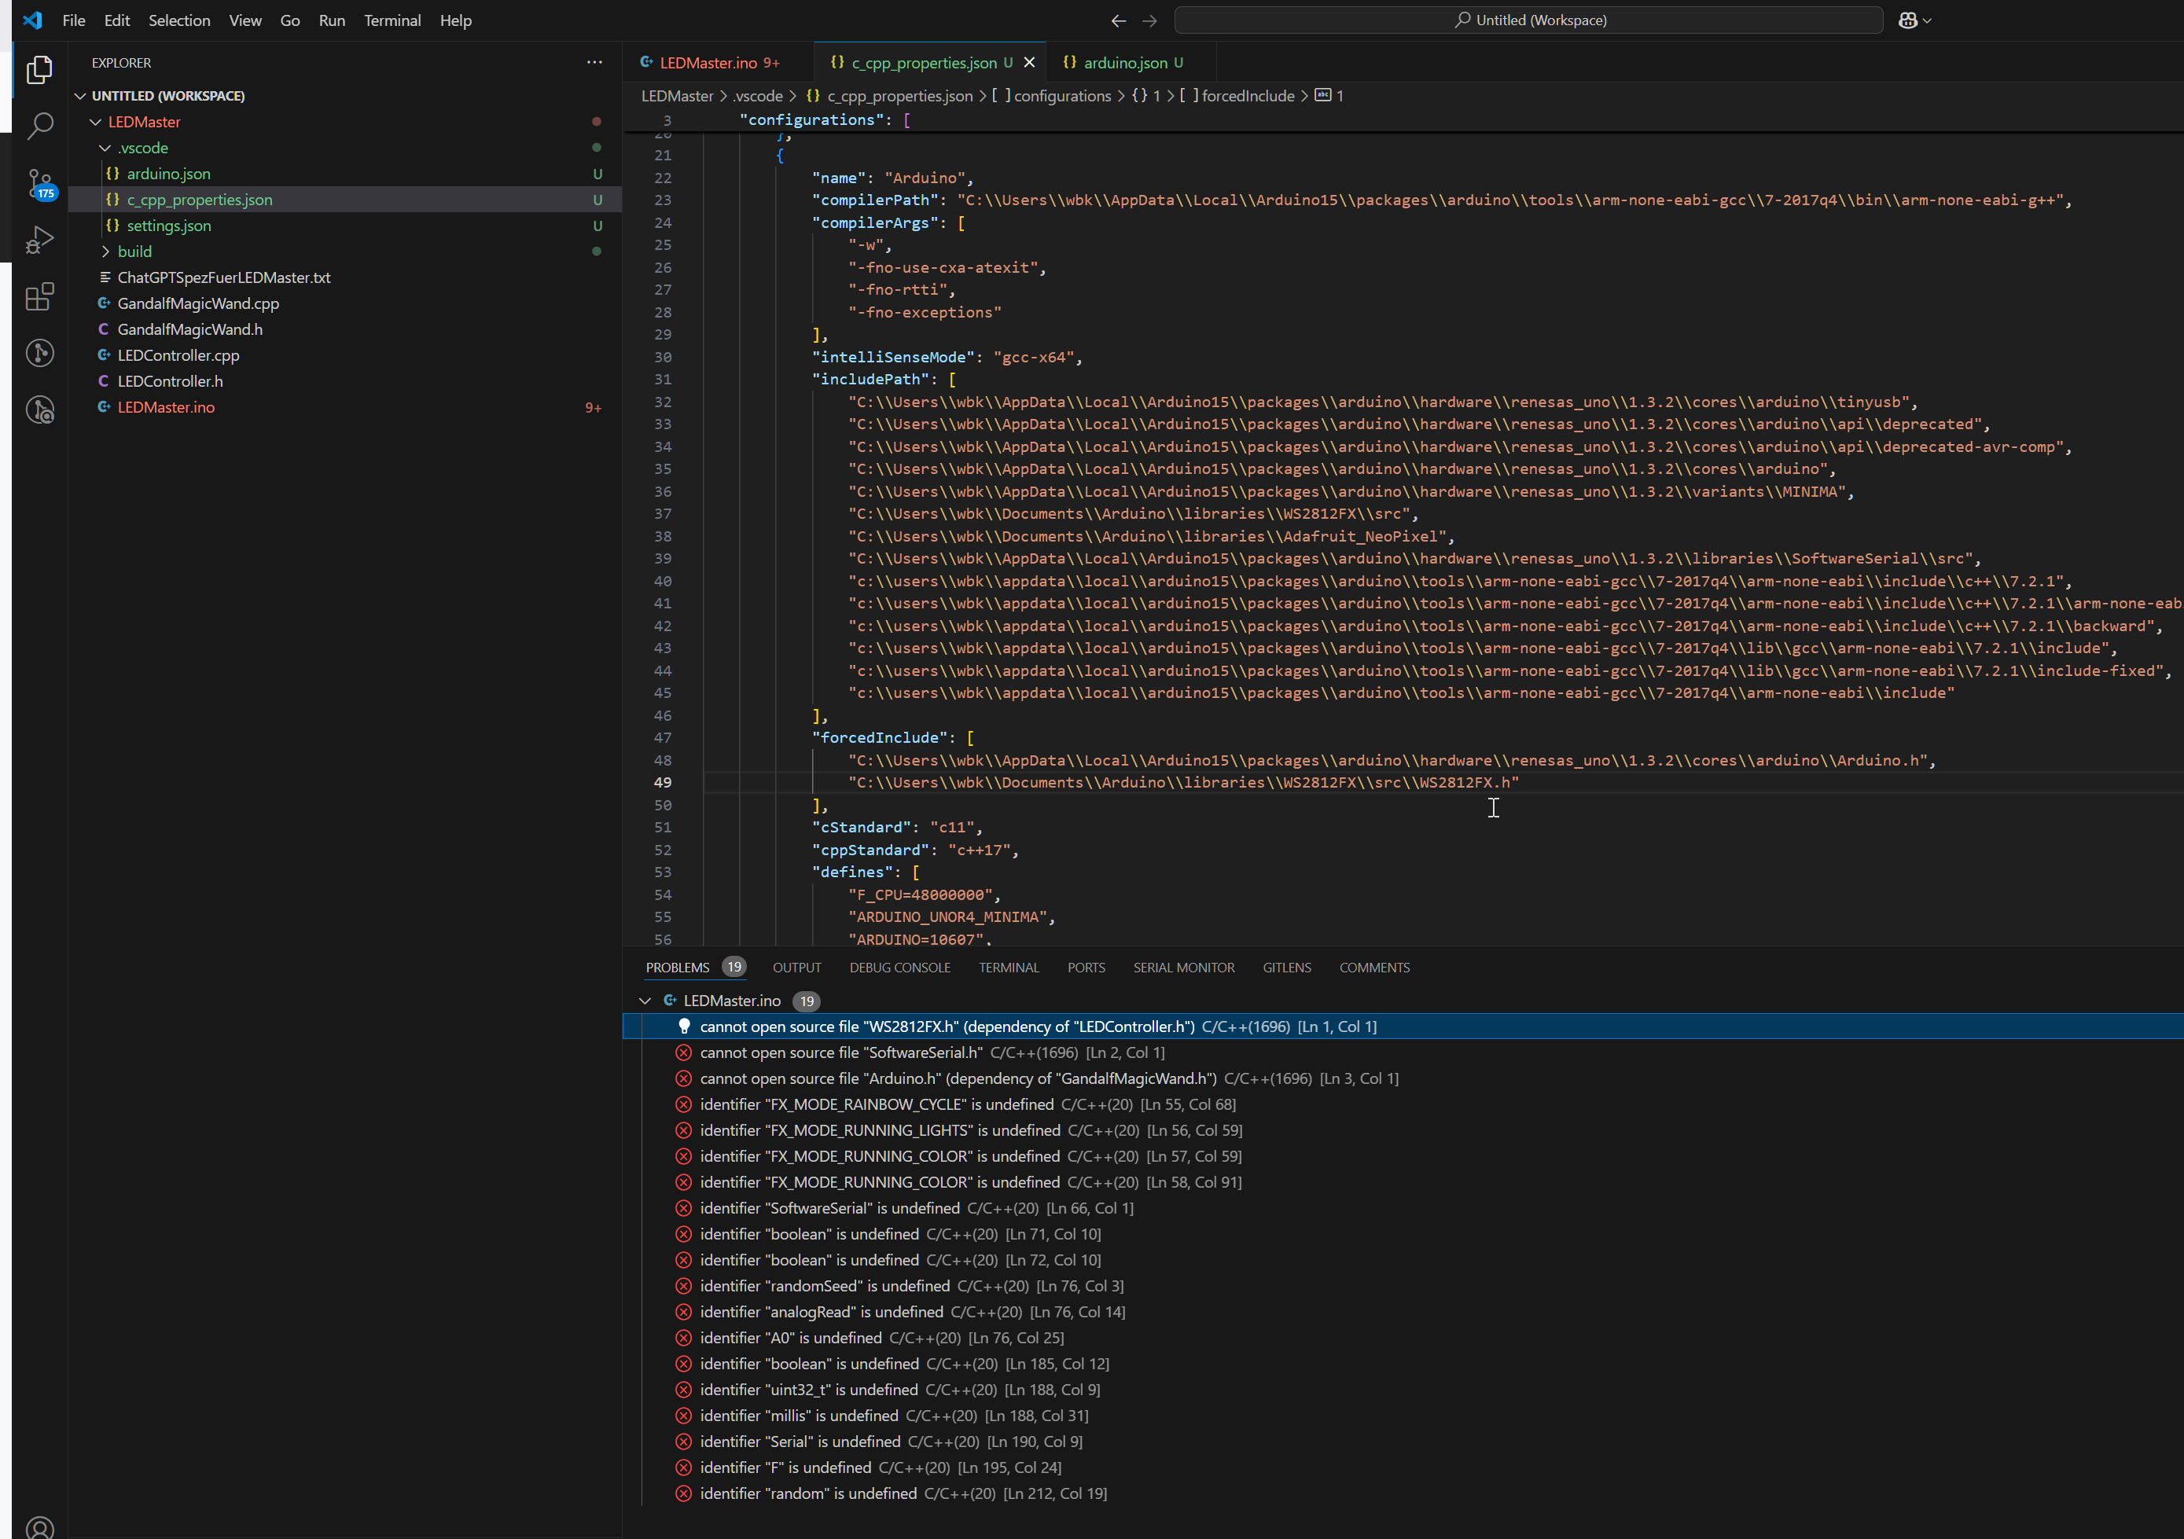Switch to the LEDMaster.ino editor tab
Screen dimensions: 2184x1539
tap(718, 63)
